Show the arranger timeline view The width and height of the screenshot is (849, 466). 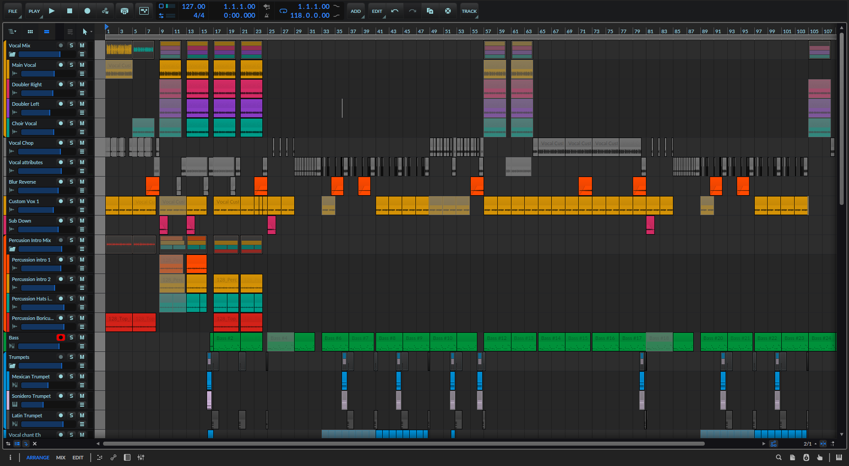[46, 31]
